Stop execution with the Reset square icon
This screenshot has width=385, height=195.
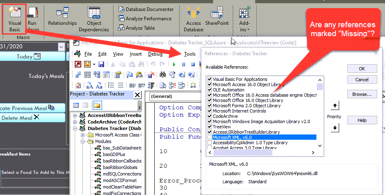(193, 65)
